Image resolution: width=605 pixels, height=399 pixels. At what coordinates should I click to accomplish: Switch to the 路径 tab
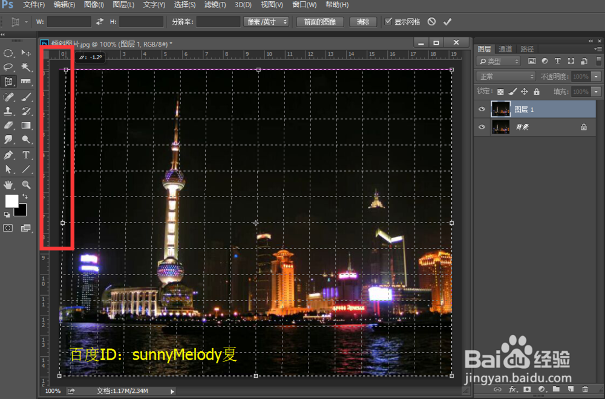click(527, 49)
